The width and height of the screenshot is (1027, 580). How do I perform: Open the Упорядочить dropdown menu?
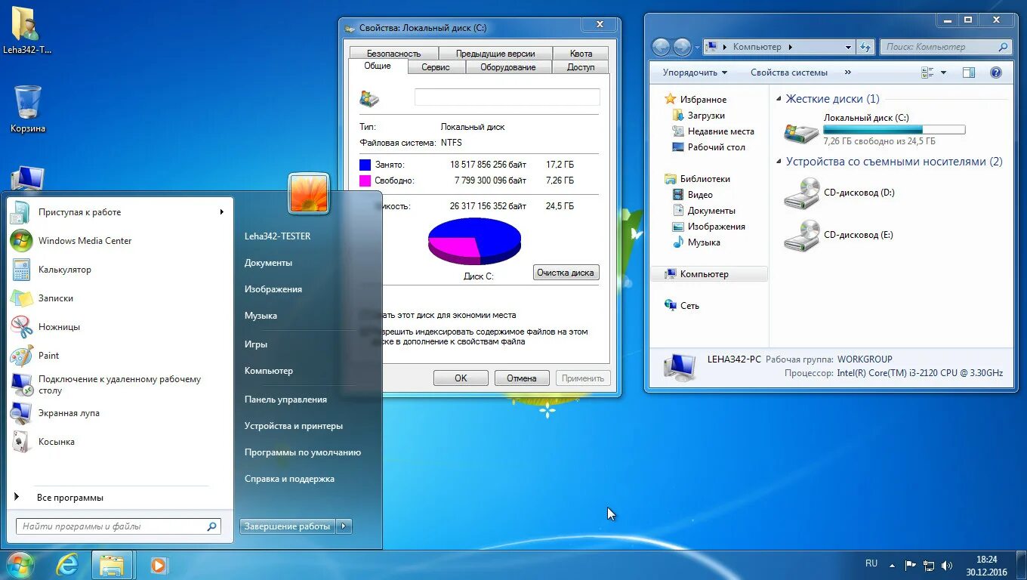(x=695, y=72)
